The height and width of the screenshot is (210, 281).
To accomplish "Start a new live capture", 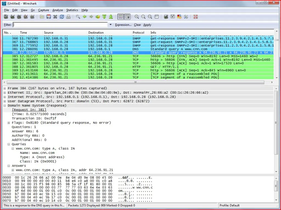I will coord(19,17).
